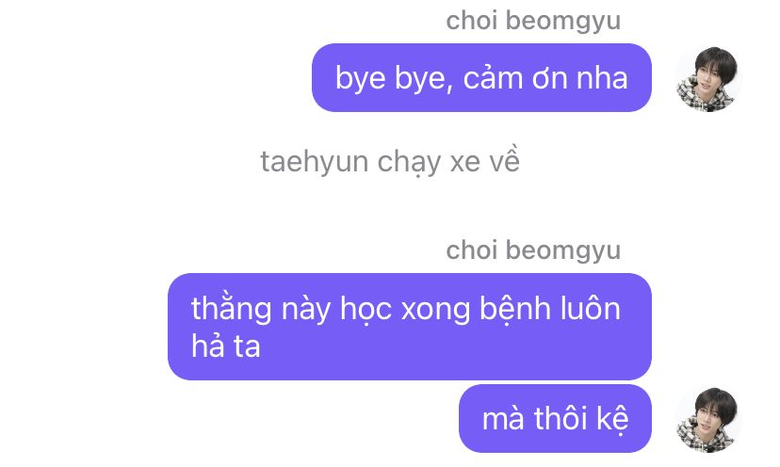Open the top choi beomgyu avatar
780x467 pixels.
pos(708,79)
